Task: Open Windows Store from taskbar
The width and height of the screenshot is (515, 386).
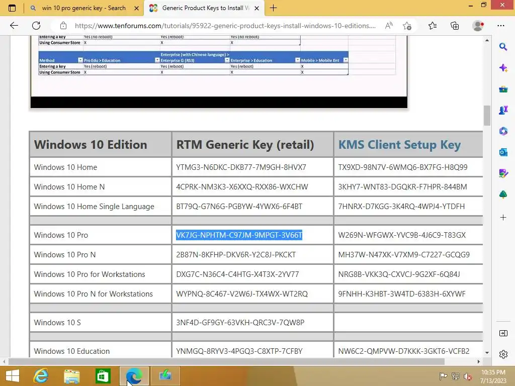Action: click(103, 376)
